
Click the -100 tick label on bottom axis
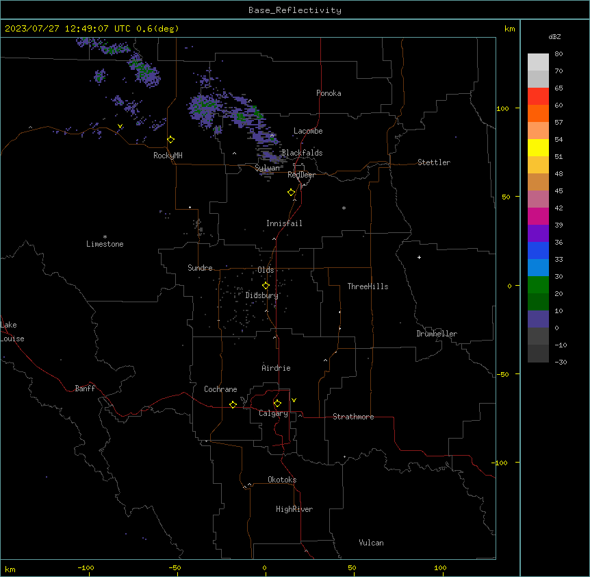86,567
